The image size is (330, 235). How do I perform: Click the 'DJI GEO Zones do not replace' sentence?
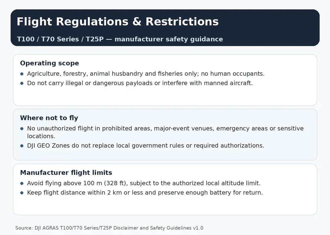click(x=145, y=146)
